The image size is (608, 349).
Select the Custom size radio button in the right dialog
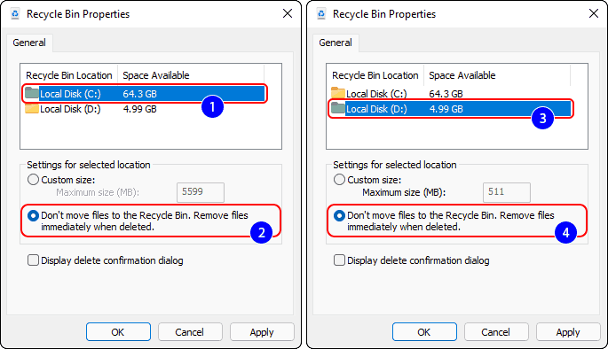[339, 180]
